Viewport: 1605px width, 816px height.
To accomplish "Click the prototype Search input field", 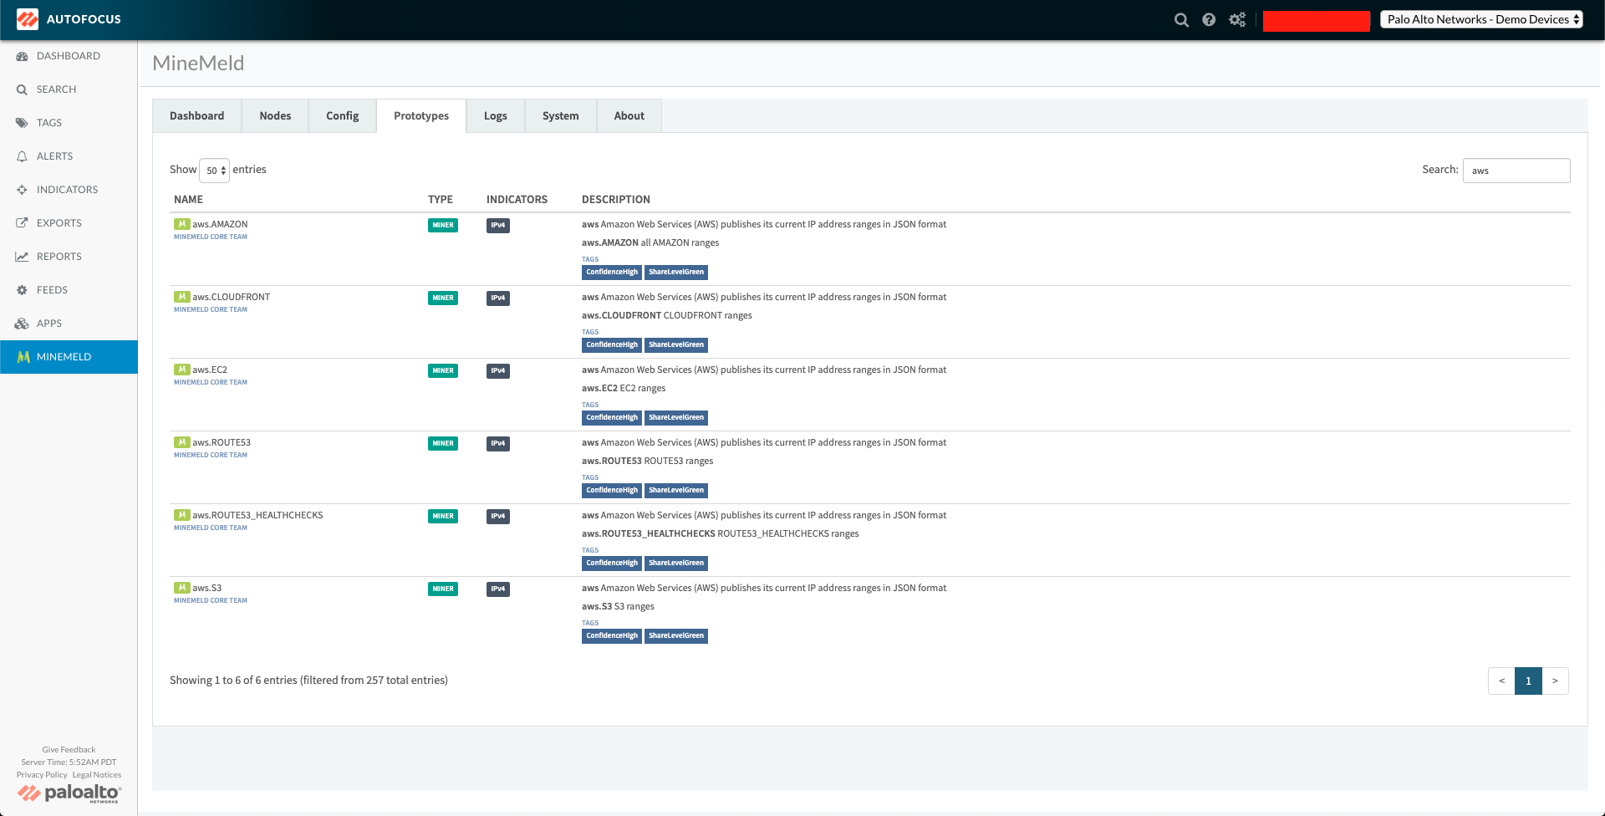I will (x=1516, y=171).
